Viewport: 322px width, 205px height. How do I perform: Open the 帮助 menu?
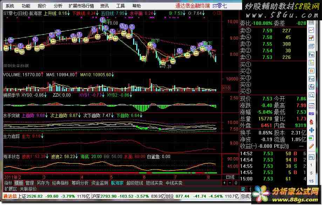137,6
